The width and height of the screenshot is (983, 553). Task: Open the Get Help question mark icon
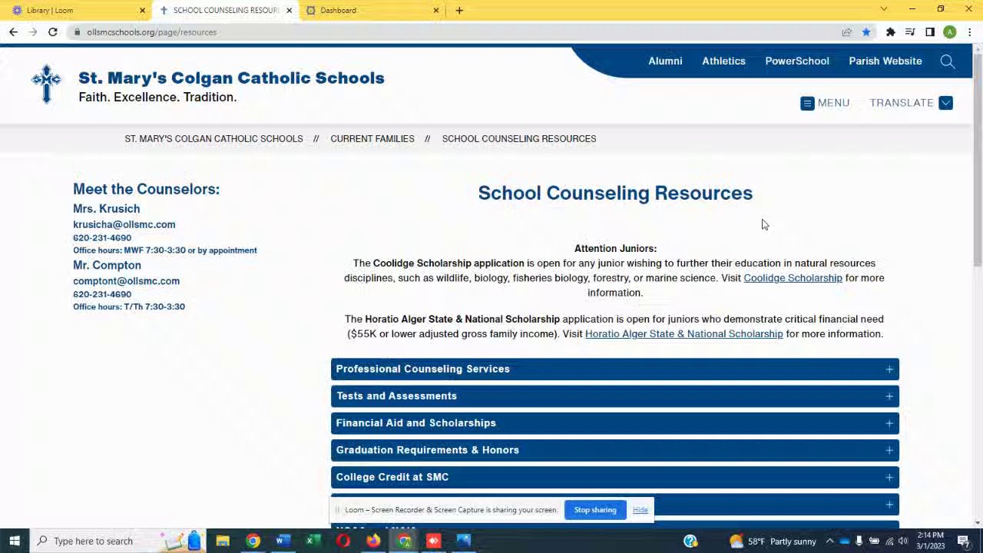[x=690, y=541]
